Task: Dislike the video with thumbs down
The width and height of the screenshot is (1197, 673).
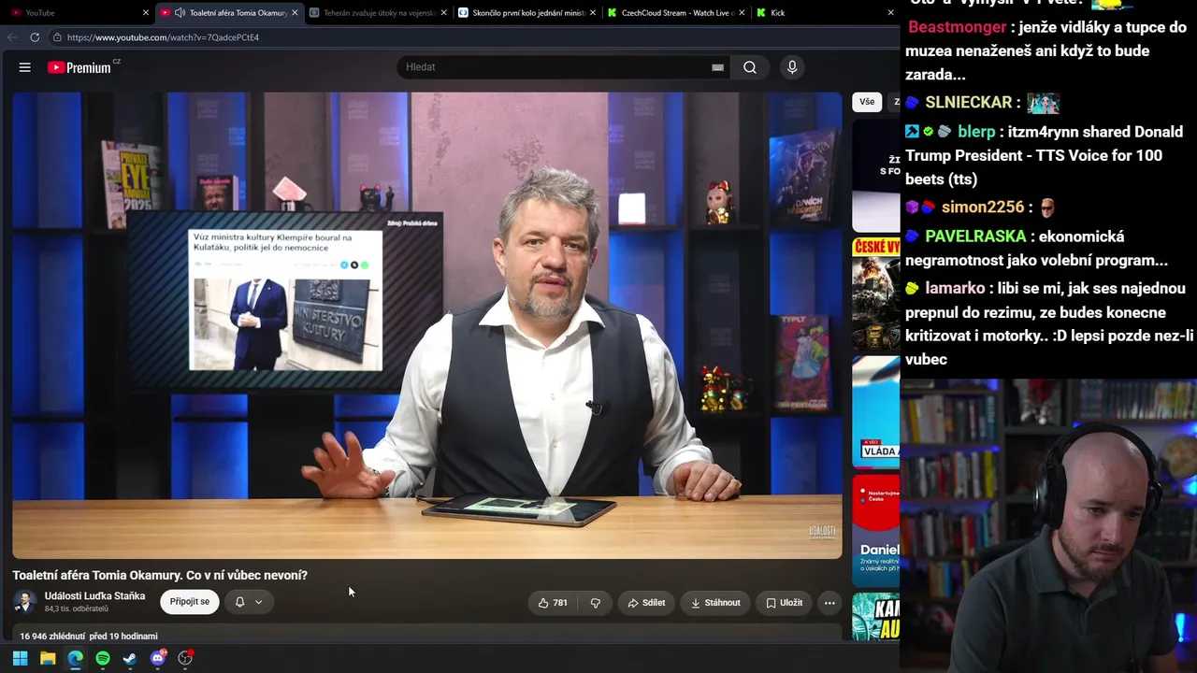Action: [596, 603]
